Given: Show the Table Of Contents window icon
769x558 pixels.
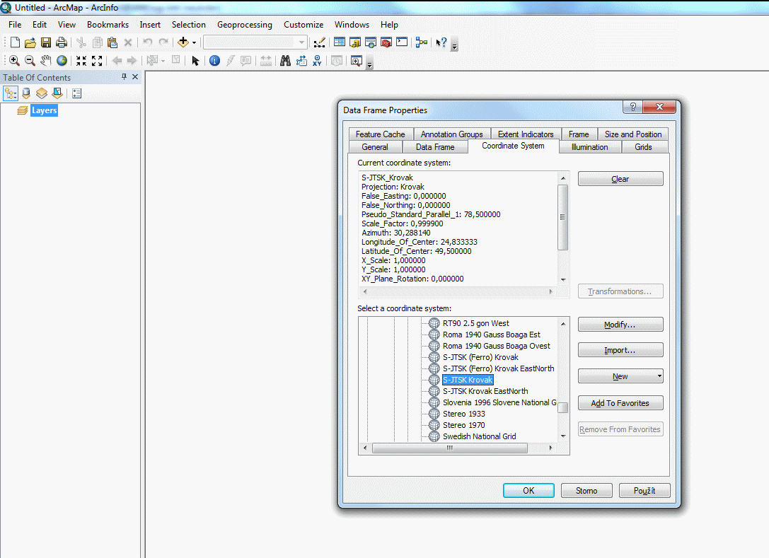Looking at the screenshot, I should (x=340, y=42).
